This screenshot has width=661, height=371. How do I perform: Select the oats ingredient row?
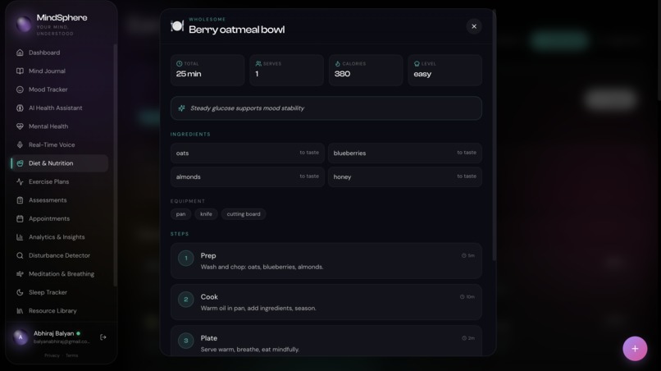248,153
